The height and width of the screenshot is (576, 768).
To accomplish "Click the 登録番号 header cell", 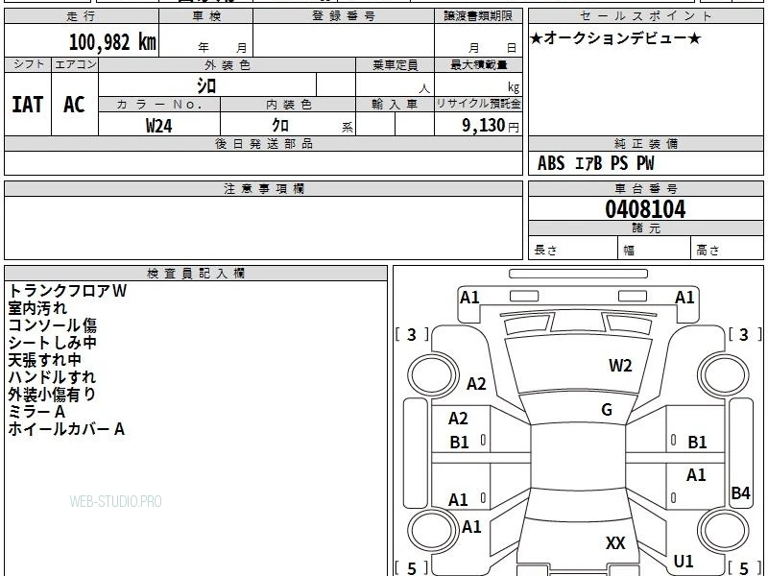I will 344,16.
